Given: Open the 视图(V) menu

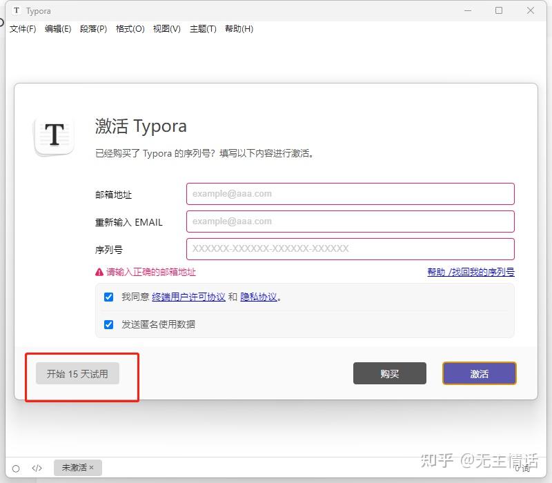Looking at the screenshot, I should 166,29.
